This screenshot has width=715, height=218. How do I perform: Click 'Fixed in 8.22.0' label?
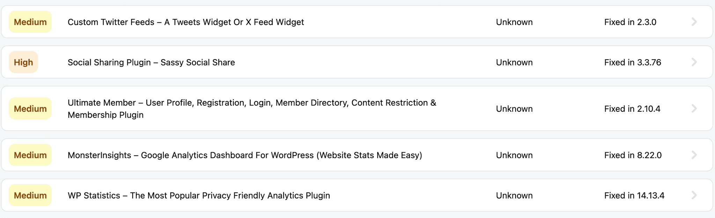[633, 155]
